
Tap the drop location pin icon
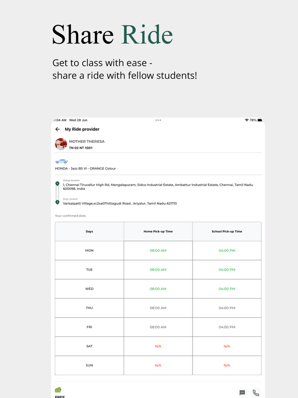pyautogui.click(x=57, y=202)
